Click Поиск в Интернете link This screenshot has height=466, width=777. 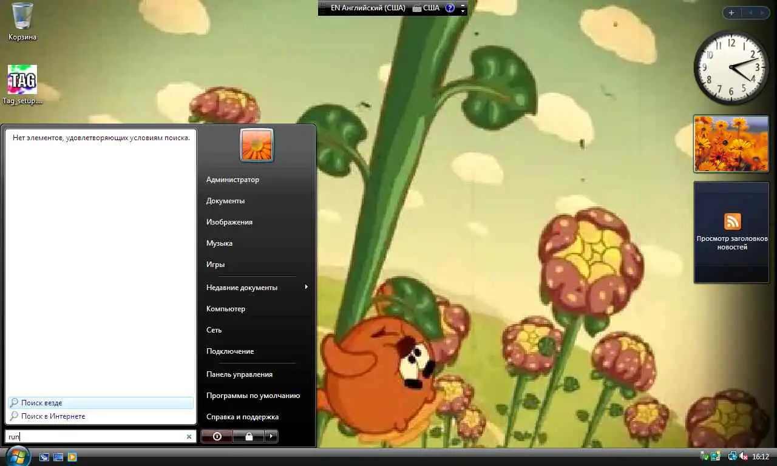[x=53, y=416]
